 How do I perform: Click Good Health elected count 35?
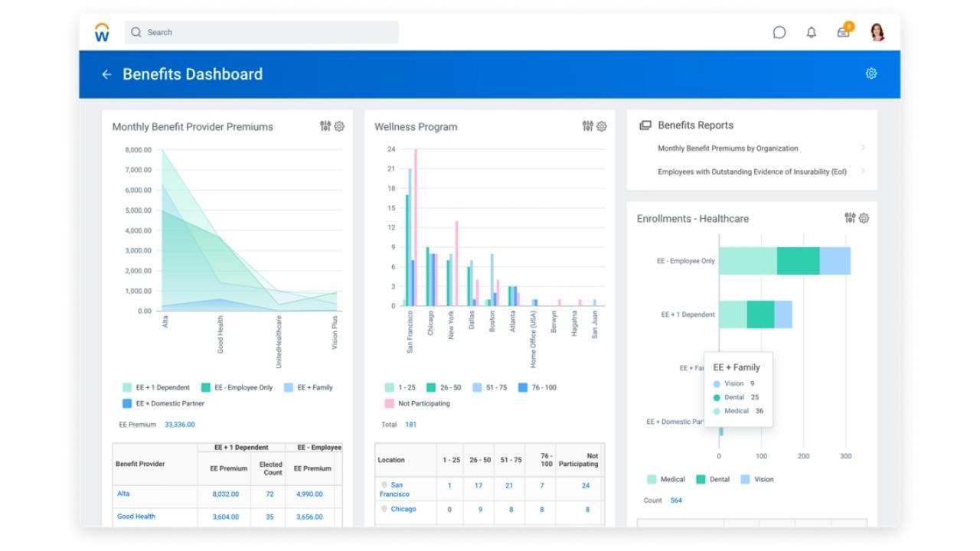(269, 517)
